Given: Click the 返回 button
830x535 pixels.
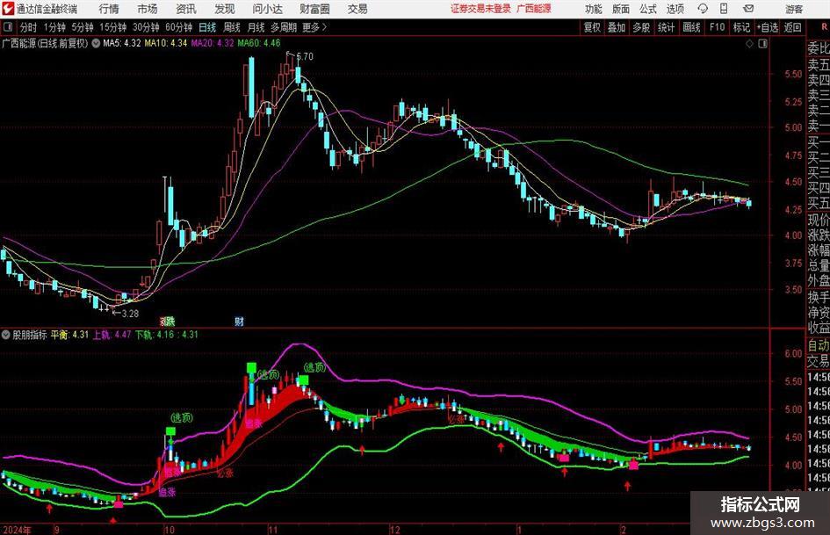Looking at the screenshot, I should (792, 27).
